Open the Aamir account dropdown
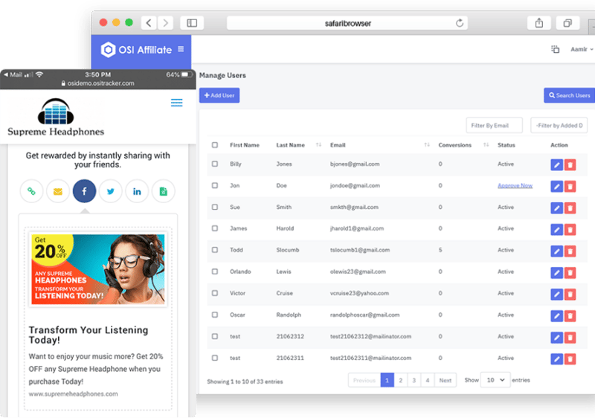The image size is (595, 418). (582, 49)
